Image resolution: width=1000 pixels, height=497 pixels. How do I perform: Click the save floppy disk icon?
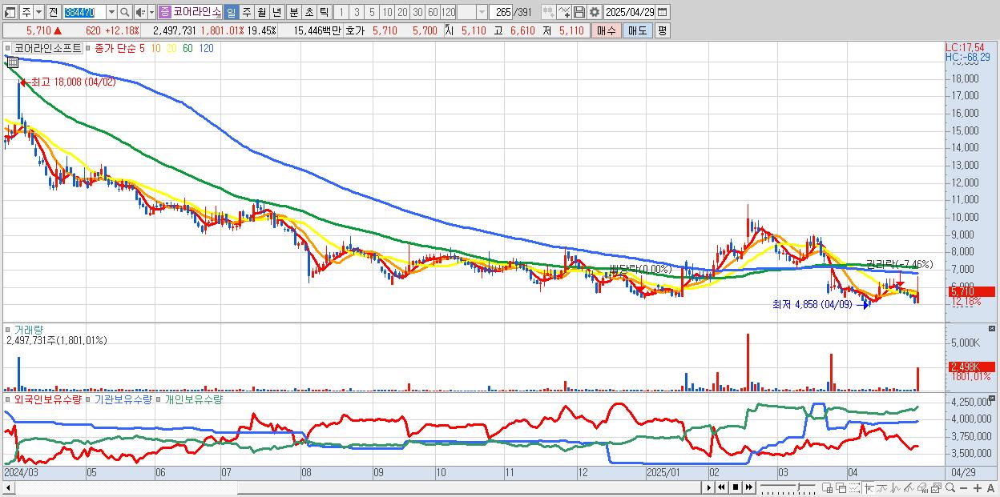[579, 12]
